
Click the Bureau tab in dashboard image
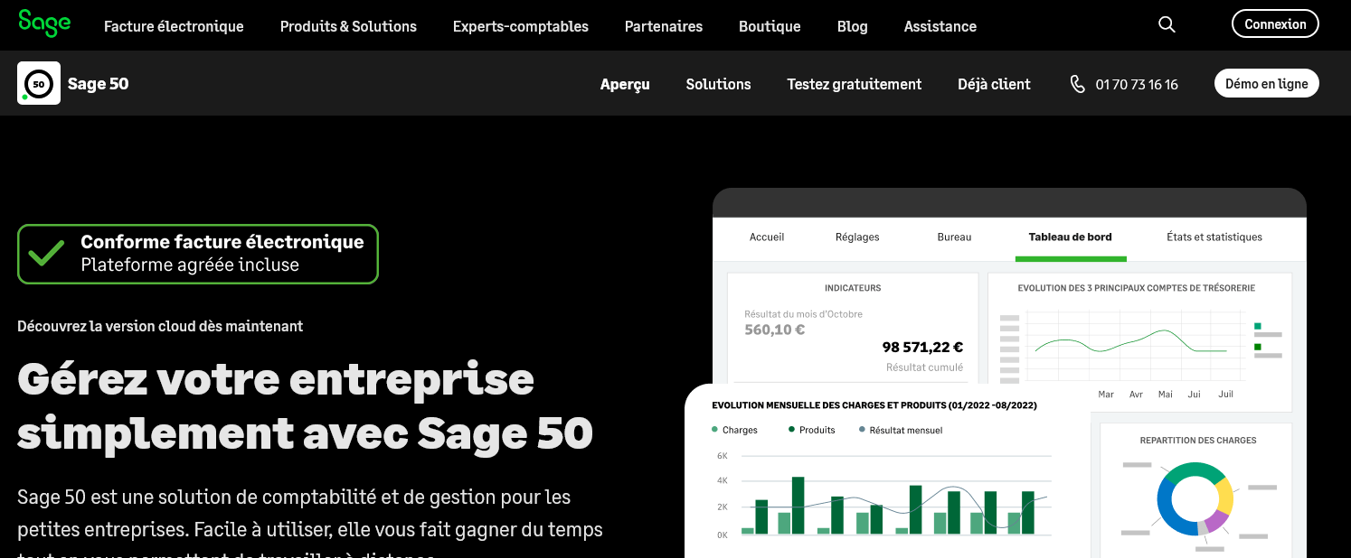tap(954, 237)
